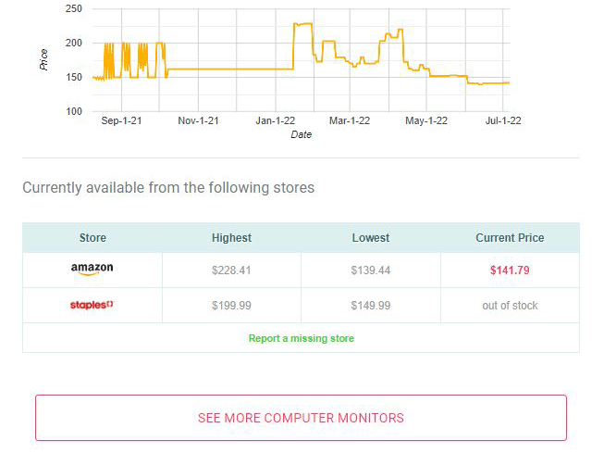Click the Jan-1-22 date label on chart
The height and width of the screenshot is (453, 604).
click(x=276, y=120)
